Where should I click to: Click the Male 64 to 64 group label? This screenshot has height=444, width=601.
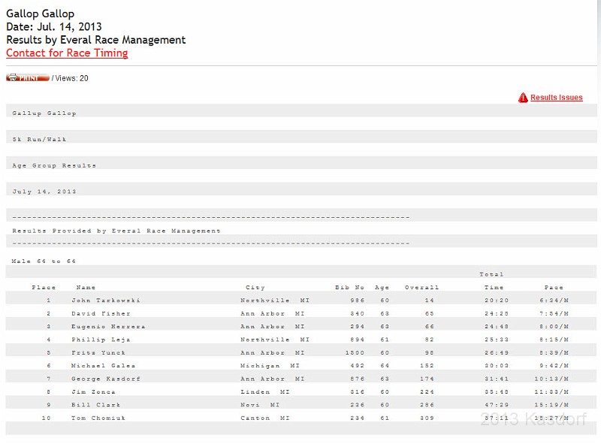tap(44, 261)
